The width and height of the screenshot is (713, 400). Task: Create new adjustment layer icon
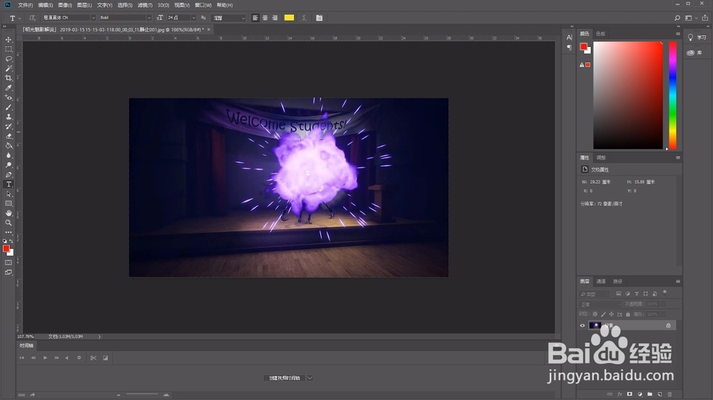640,394
